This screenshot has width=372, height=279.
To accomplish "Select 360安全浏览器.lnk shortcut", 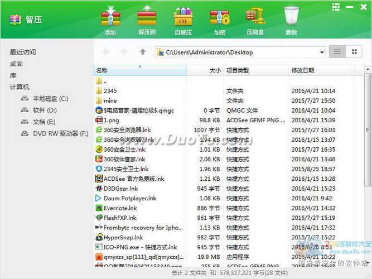I will pyautogui.click(x=123, y=130).
